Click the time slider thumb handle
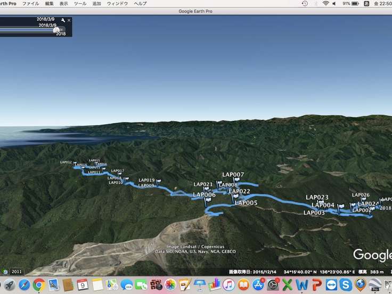The image size is (392, 294). click(x=56, y=30)
